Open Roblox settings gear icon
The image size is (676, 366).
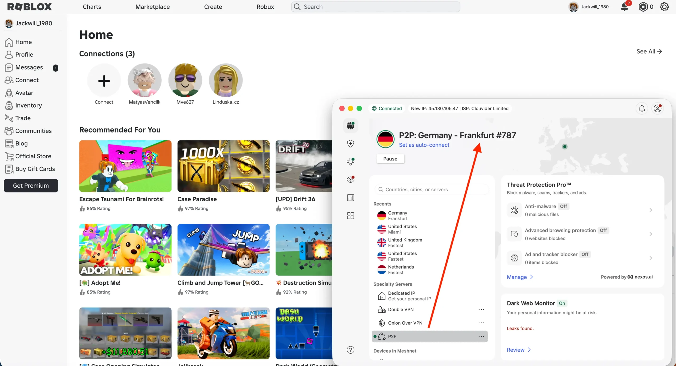(664, 7)
